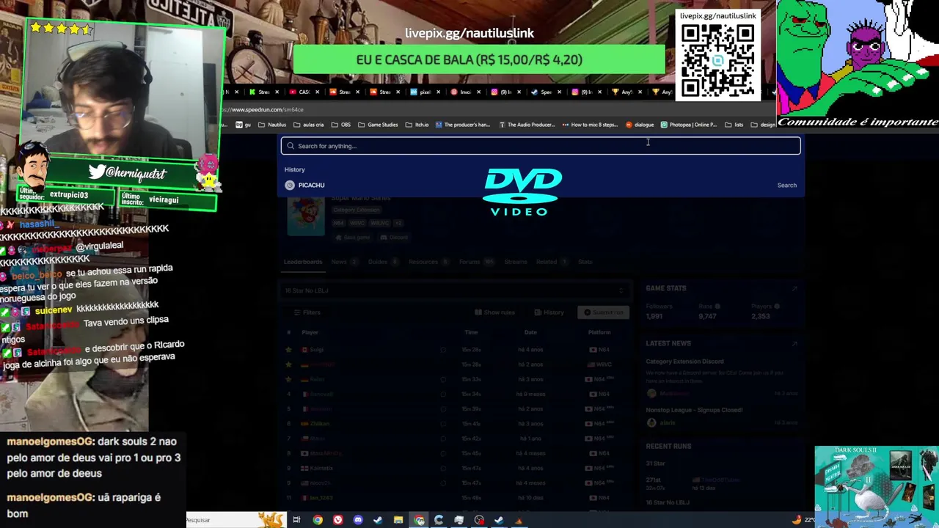Image resolution: width=939 pixels, height=528 pixels.
Task: Open the 'gu' bookmark
Action: tap(244, 125)
